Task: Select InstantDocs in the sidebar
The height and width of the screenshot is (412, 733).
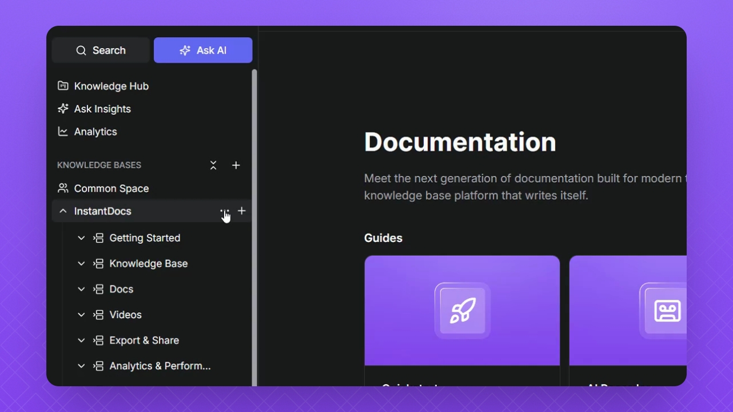Action: pos(103,211)
